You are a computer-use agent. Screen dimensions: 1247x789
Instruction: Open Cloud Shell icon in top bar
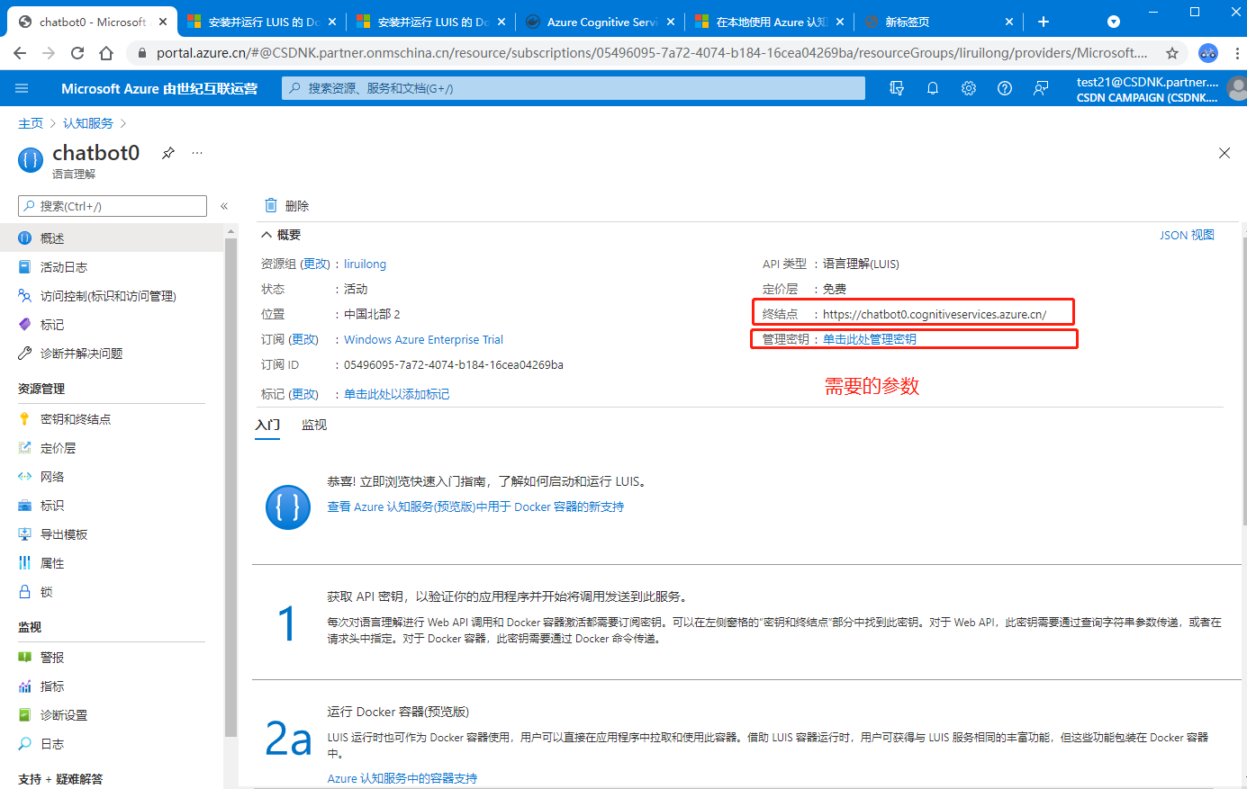tap(897, 88)
